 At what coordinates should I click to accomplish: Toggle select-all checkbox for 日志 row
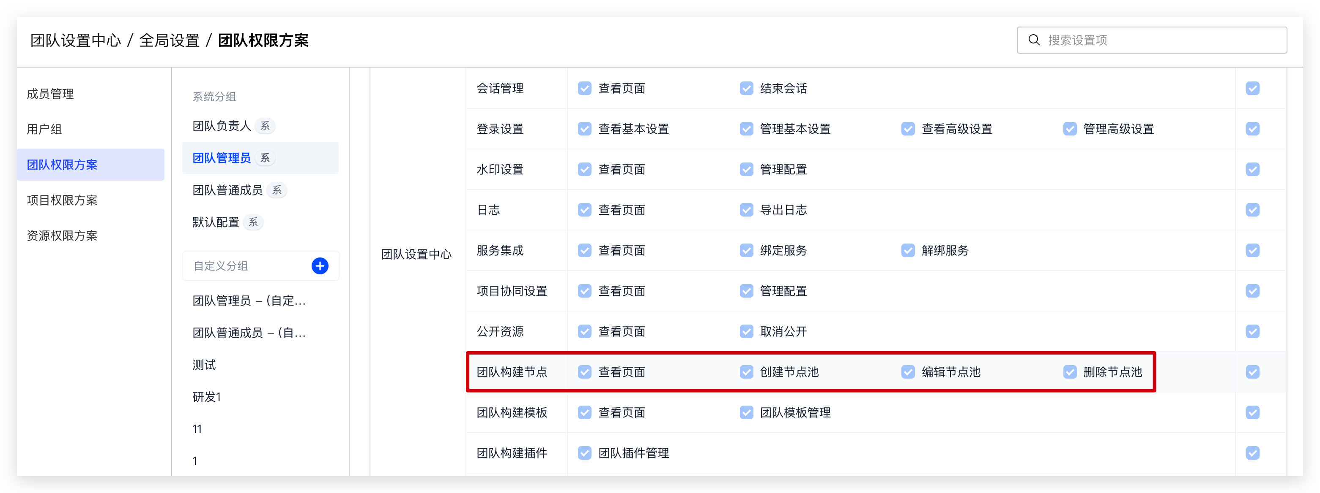[x=1253, y=210]
